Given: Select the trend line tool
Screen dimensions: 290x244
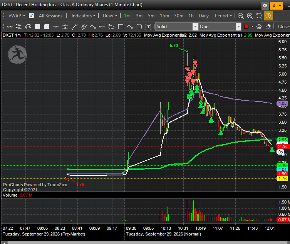Looking at the screenshot, I should point(74,27).
